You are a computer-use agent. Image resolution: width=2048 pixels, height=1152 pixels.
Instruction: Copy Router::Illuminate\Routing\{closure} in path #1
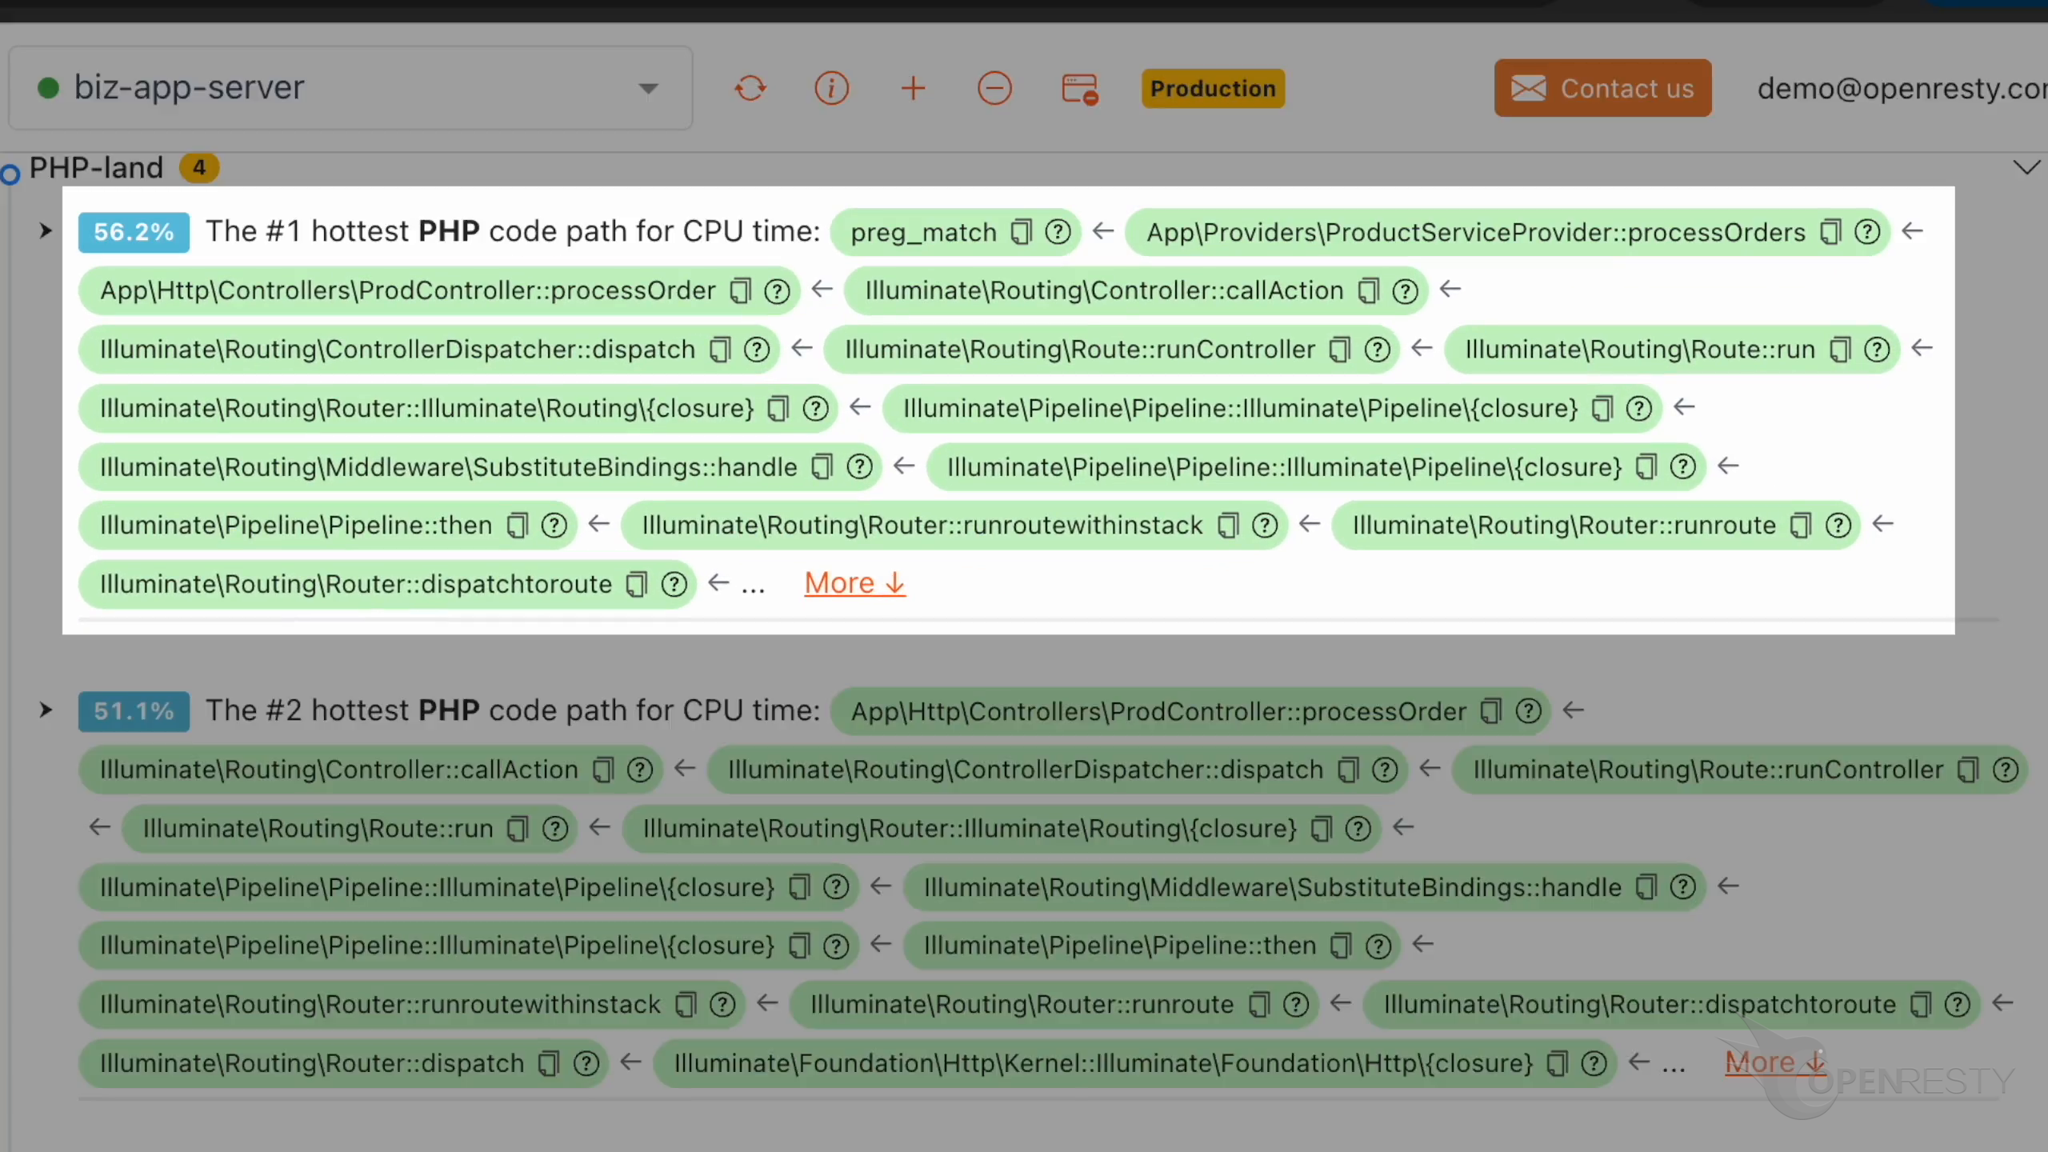click(x=778, y=409)
